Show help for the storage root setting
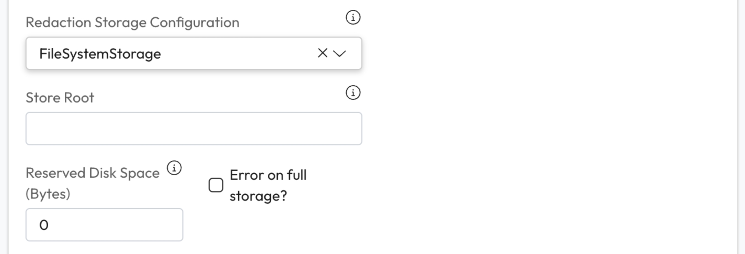 coord(353,93)
